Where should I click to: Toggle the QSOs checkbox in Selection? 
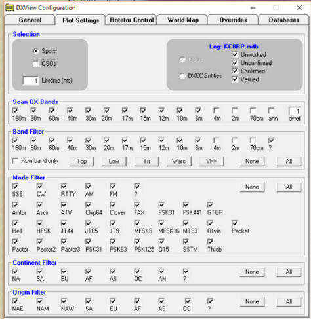pos(35,64)
